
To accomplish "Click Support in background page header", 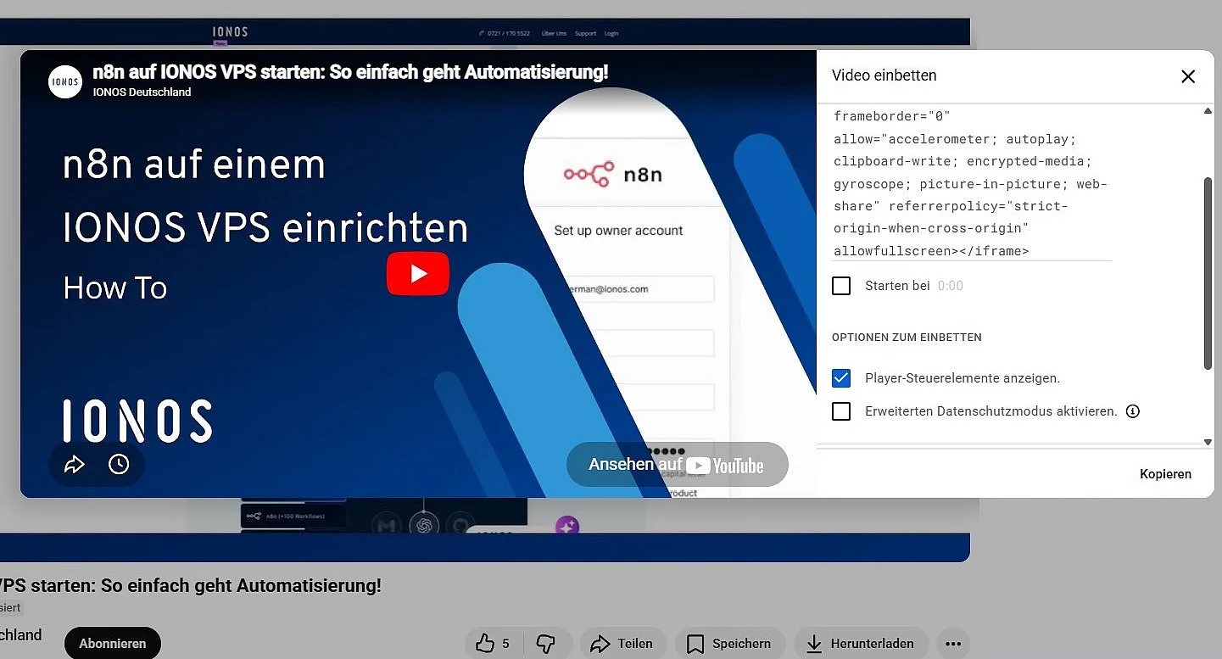I will click(x=585, y=34).
